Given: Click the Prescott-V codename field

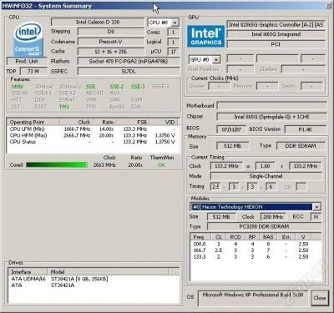Looking at the screenshot, I should (x=110, y=42).
